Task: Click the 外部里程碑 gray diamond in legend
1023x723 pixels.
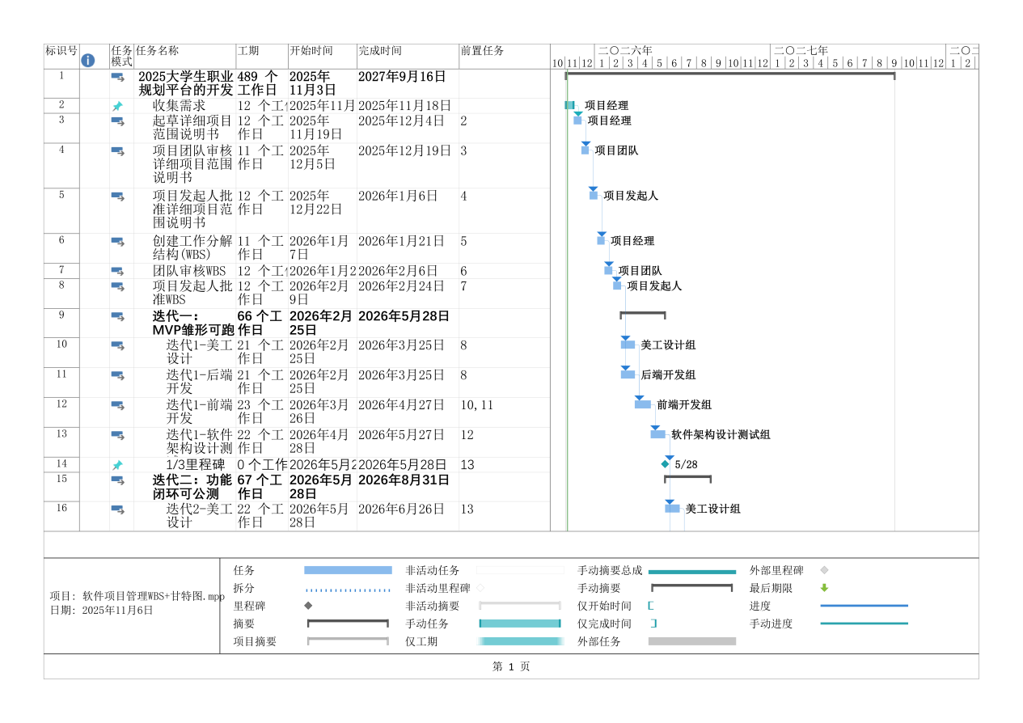Action: pyautogui.click(x=824, y=570)
